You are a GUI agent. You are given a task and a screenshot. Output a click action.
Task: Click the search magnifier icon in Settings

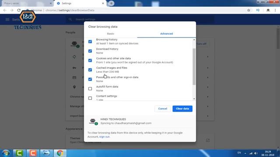click(70, 19)
